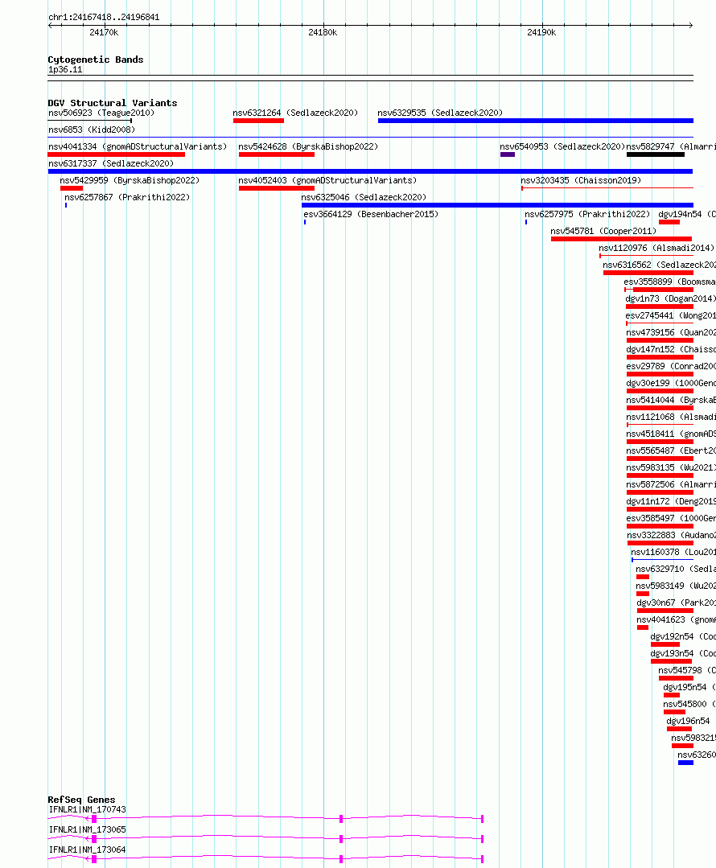Image resolution: width=716 pixels, height=868 pixels.
Task: Select the nsv5983149 variant label
Action: tap(676, 586)
